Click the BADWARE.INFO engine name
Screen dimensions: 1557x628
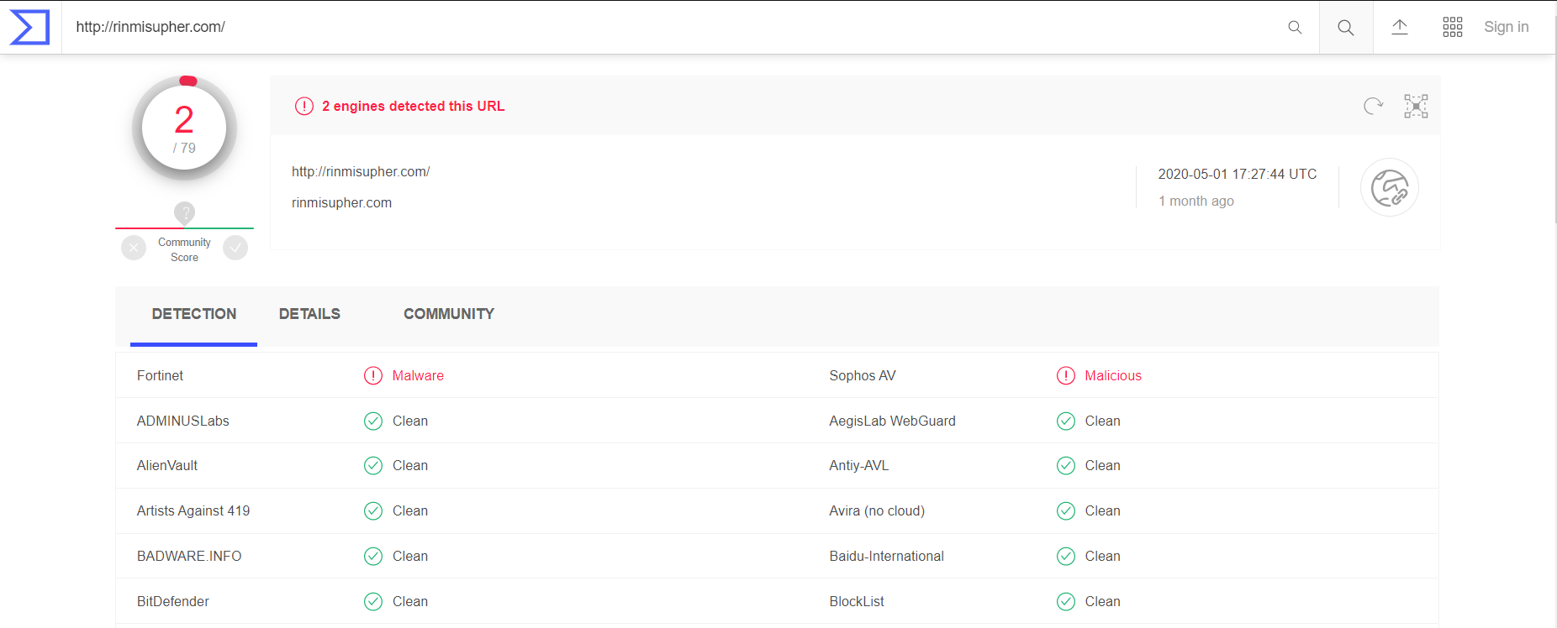point(189,556)
